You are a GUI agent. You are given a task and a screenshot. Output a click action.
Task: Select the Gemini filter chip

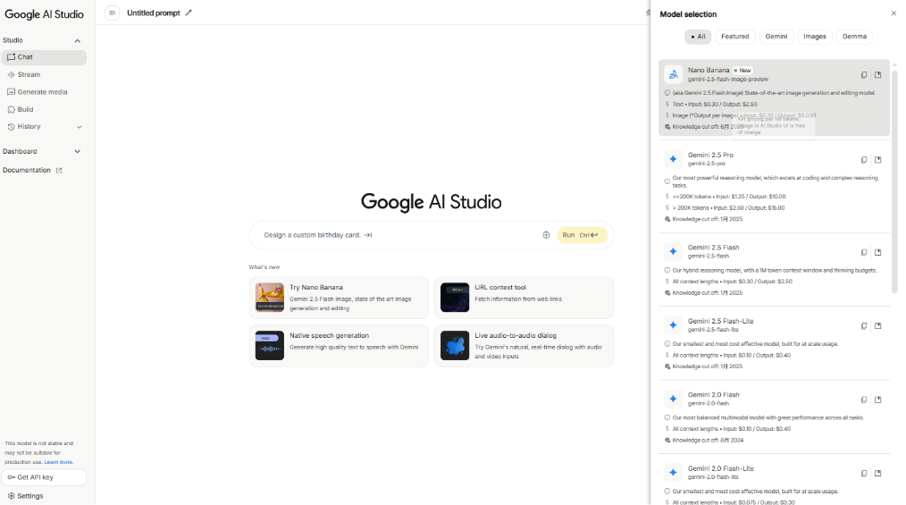coord(776,37)
